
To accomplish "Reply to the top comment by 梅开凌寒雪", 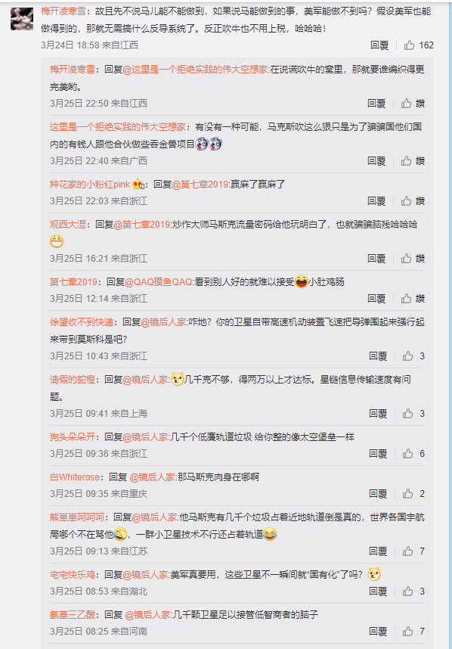I will [379, 45].
